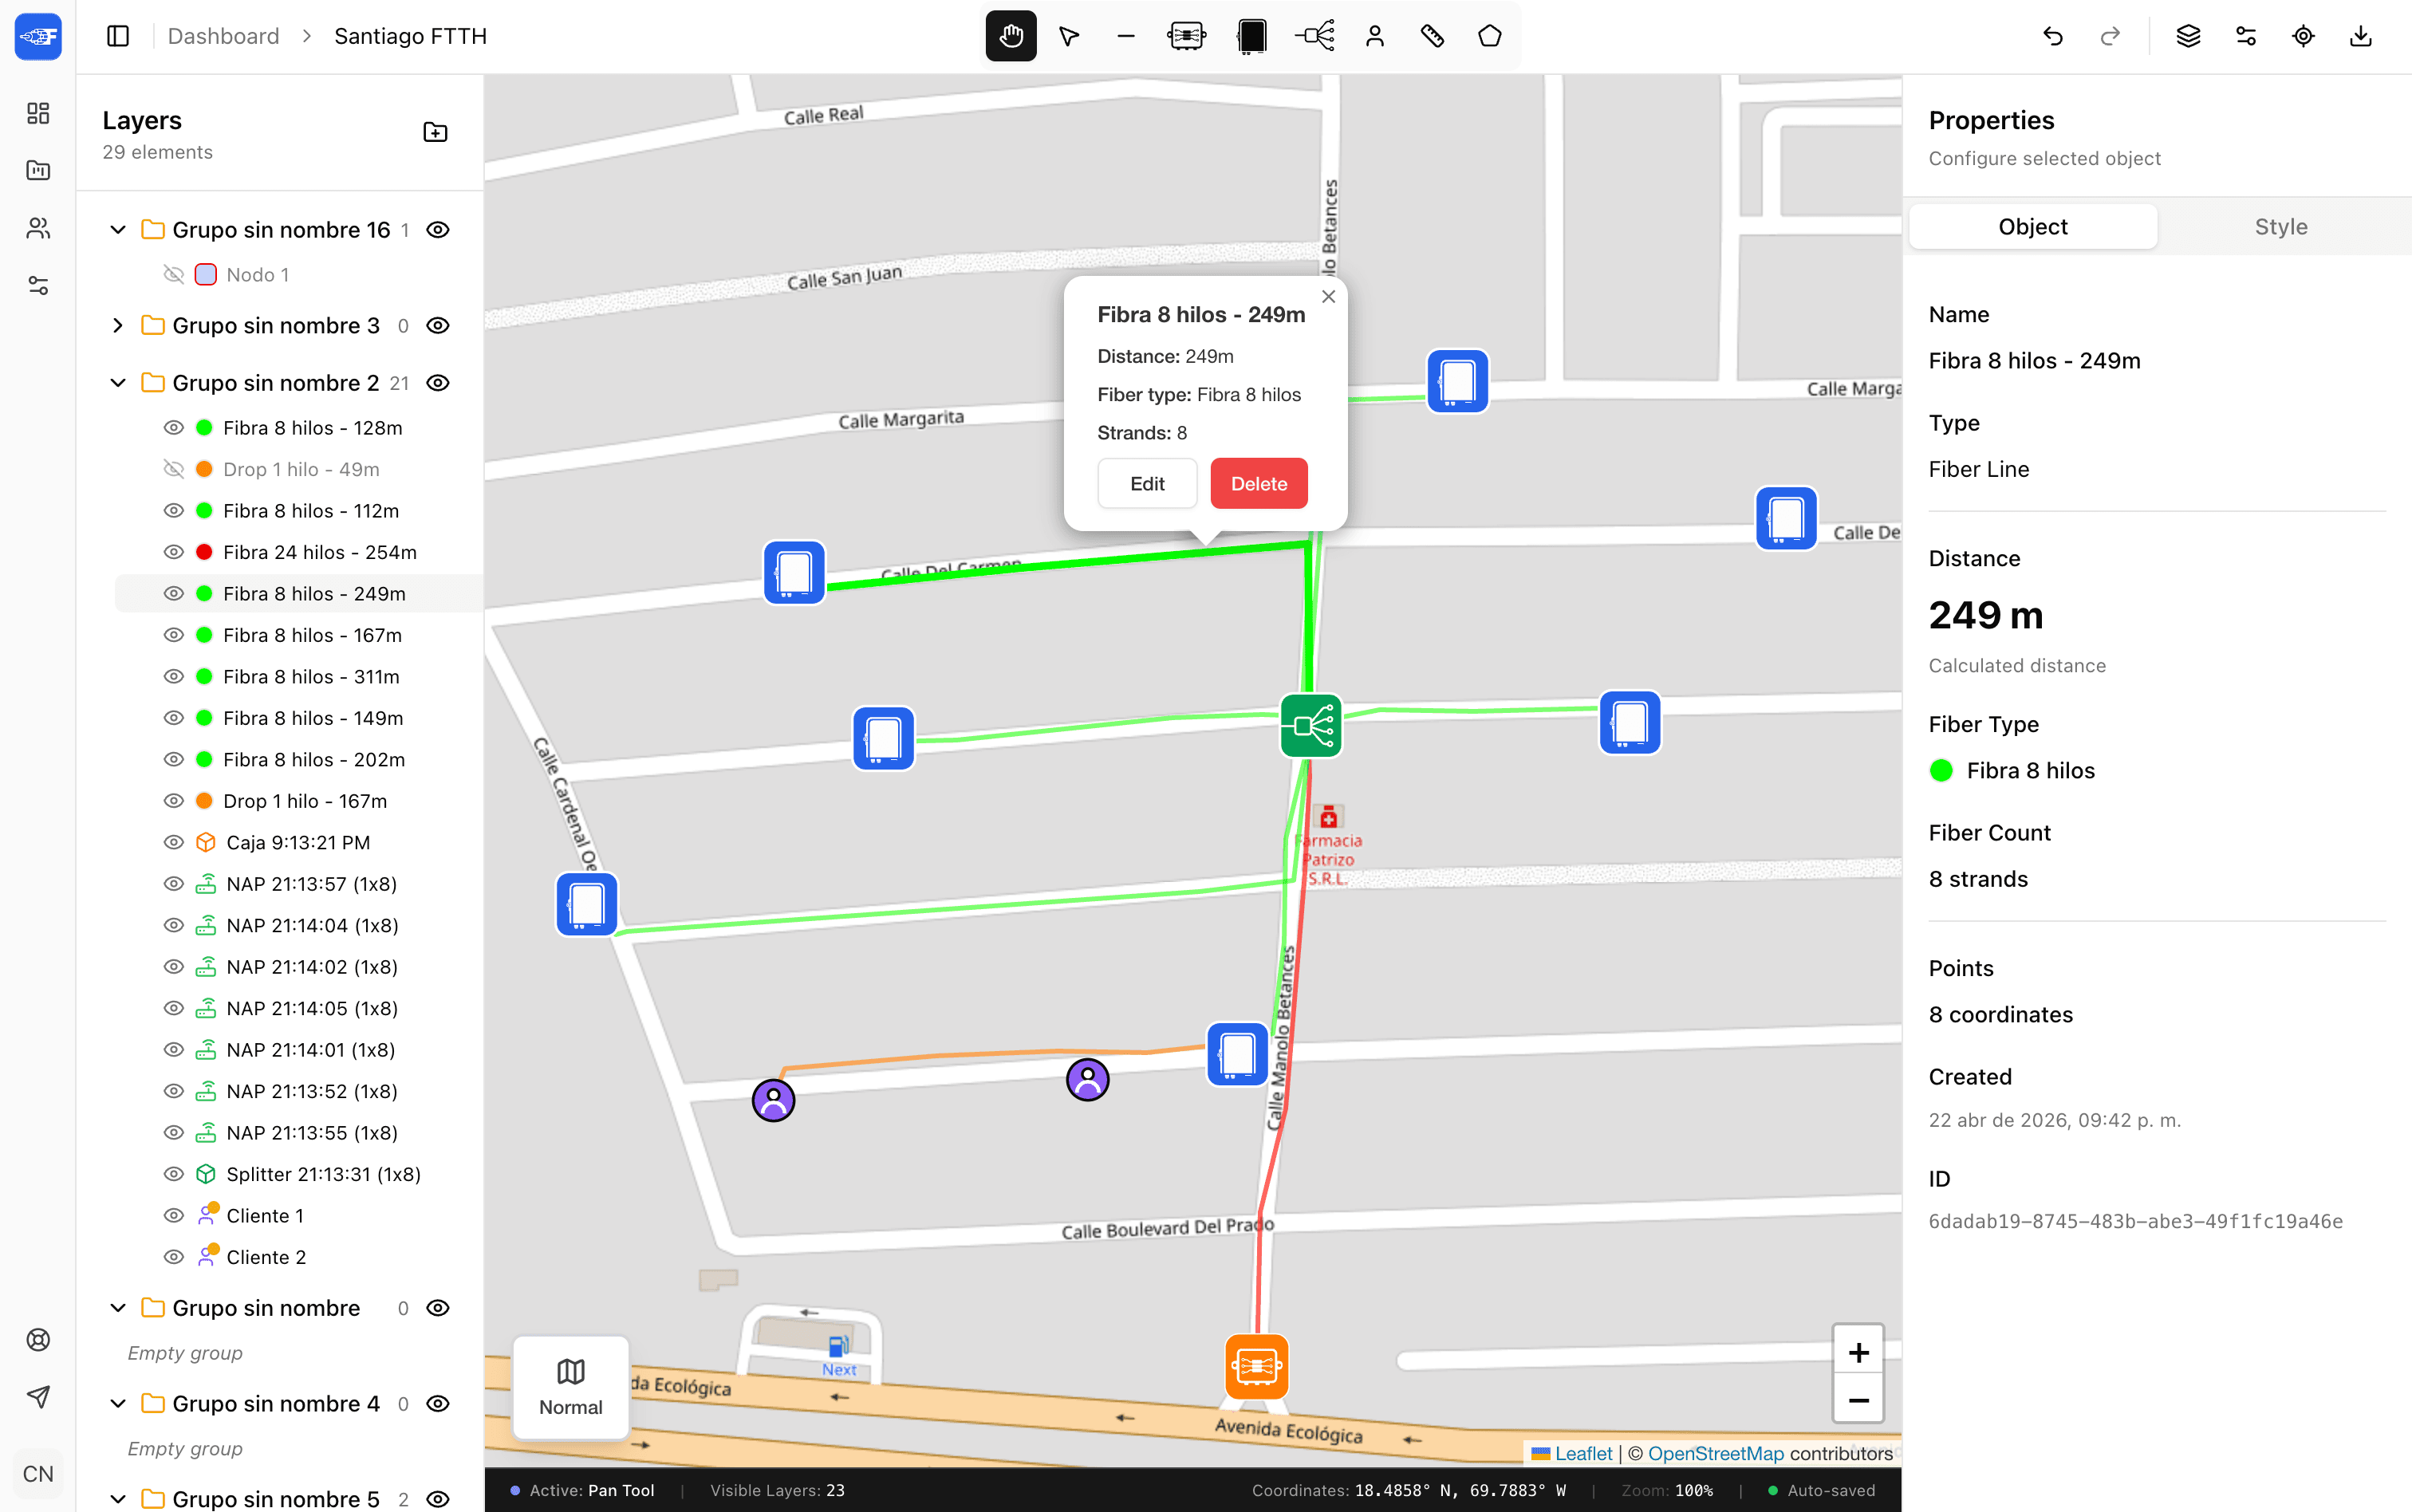Click the orange splice closure marker on map

(x=1257, y=1366)
